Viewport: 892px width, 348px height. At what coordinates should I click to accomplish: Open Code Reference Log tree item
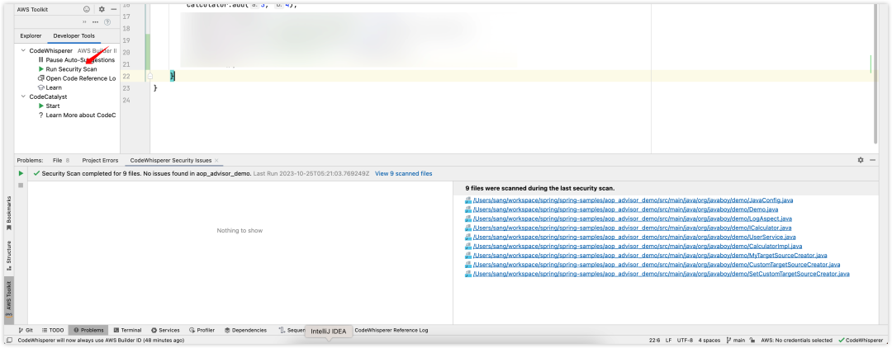[x=77, y=78]
